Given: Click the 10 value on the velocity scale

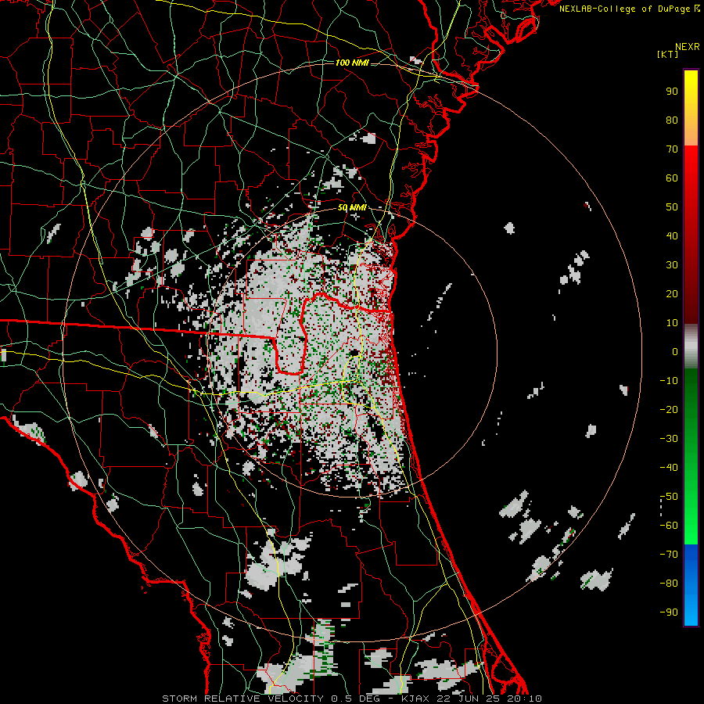Looking at the screenshot, I should (672, 323).
